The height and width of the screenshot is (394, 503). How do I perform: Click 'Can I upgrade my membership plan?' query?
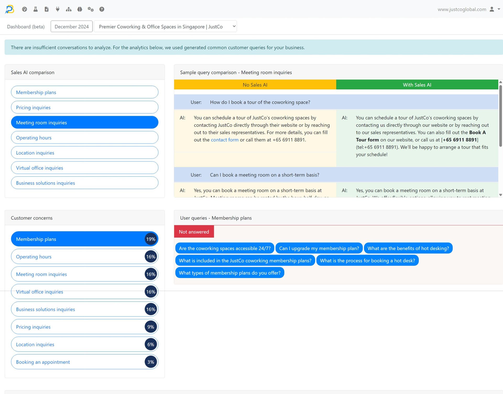(319, 248)
